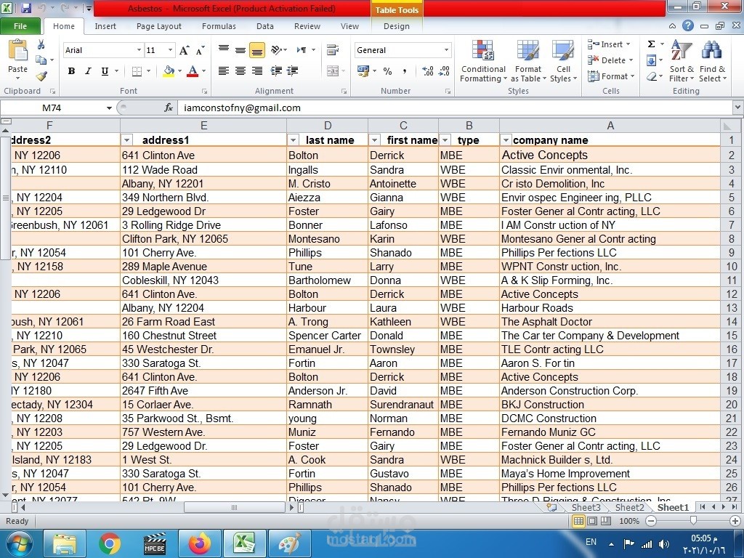Select Page Layout view in status bar

tap(592, 520)
